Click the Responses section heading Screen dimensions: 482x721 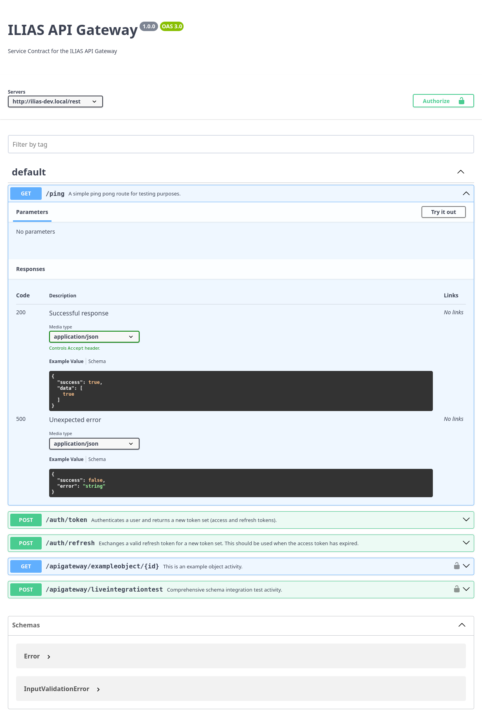[x=31, y=269]
